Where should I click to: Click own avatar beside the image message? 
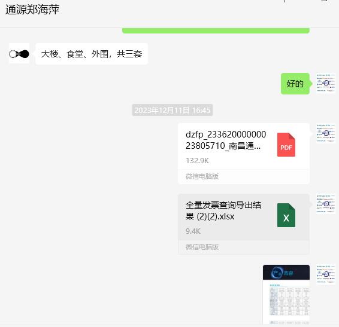coord(326,274)
